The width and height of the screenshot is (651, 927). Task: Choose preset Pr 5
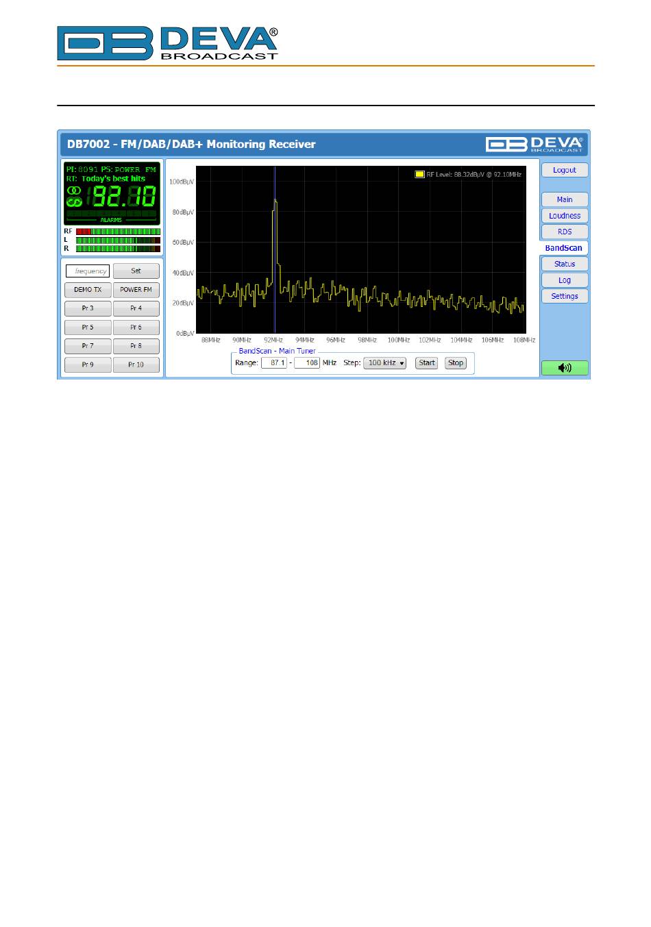pos(88,327)
